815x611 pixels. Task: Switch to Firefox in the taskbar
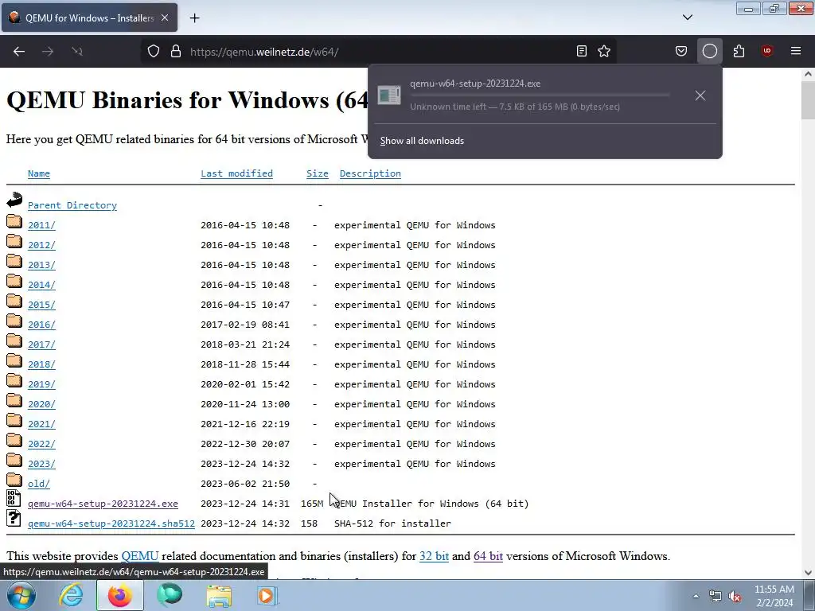click(x=120, y=595)
